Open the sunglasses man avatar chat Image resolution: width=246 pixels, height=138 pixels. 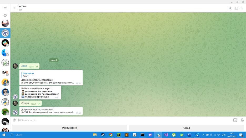coord(5,92)
